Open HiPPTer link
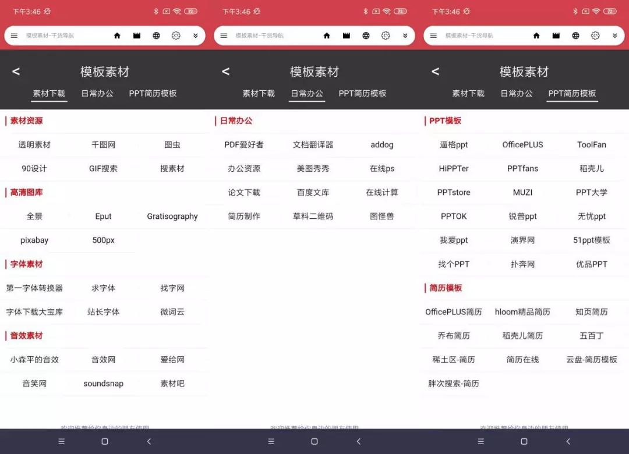 pyautogui.click(x=454, y=168)
